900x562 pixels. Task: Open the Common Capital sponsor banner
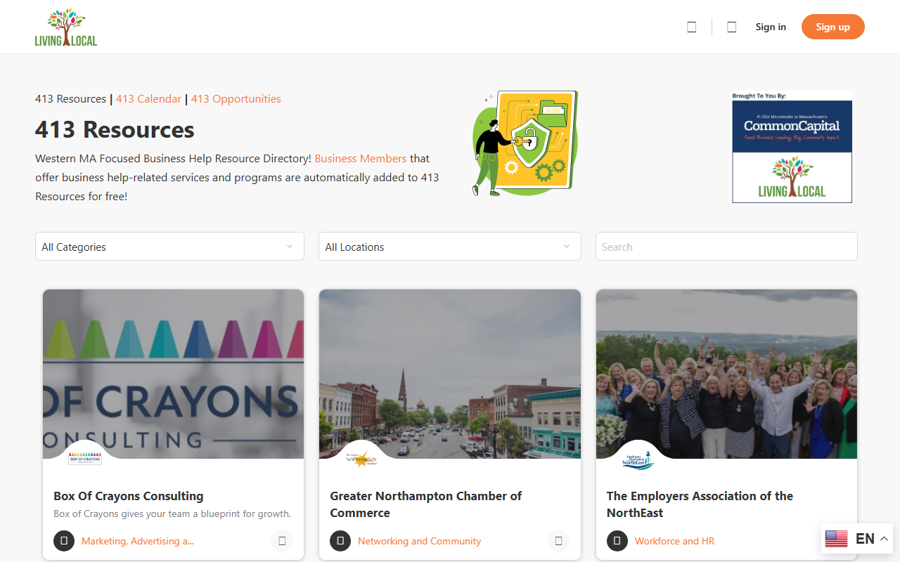(792, 147)
